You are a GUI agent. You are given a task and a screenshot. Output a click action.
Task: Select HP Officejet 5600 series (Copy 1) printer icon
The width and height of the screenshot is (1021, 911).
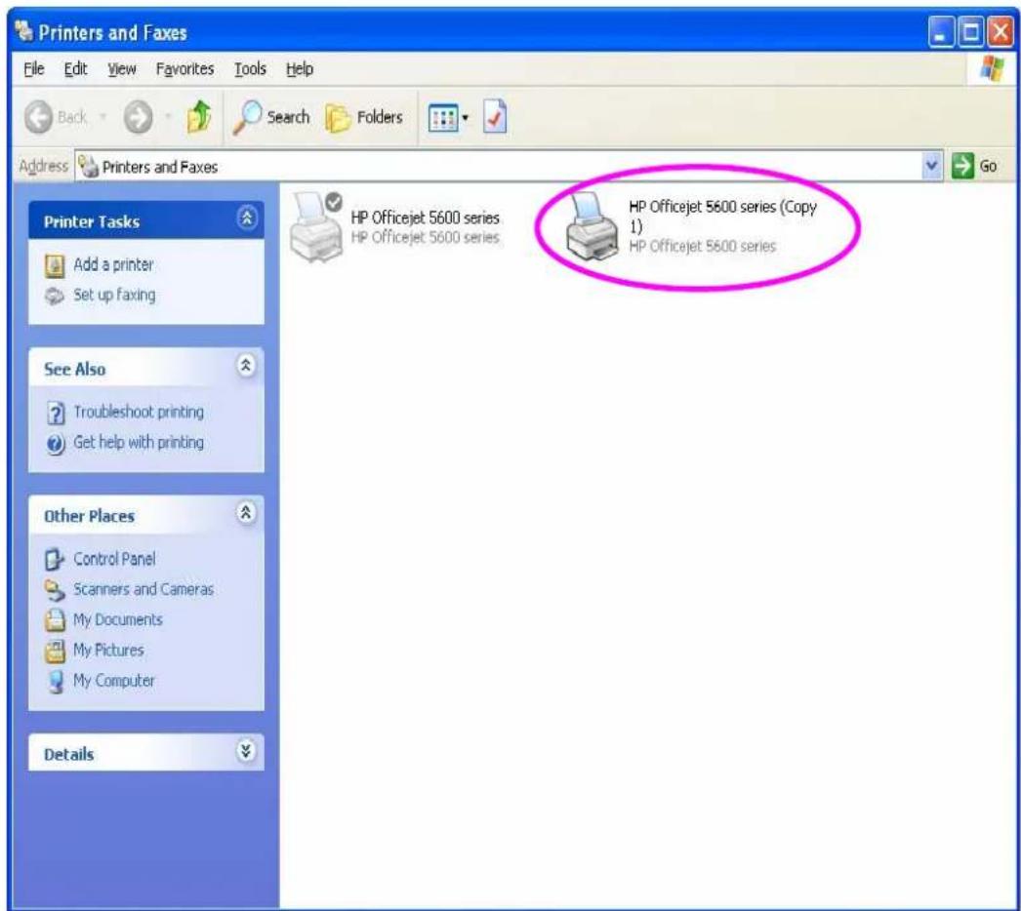pos(592,226)
